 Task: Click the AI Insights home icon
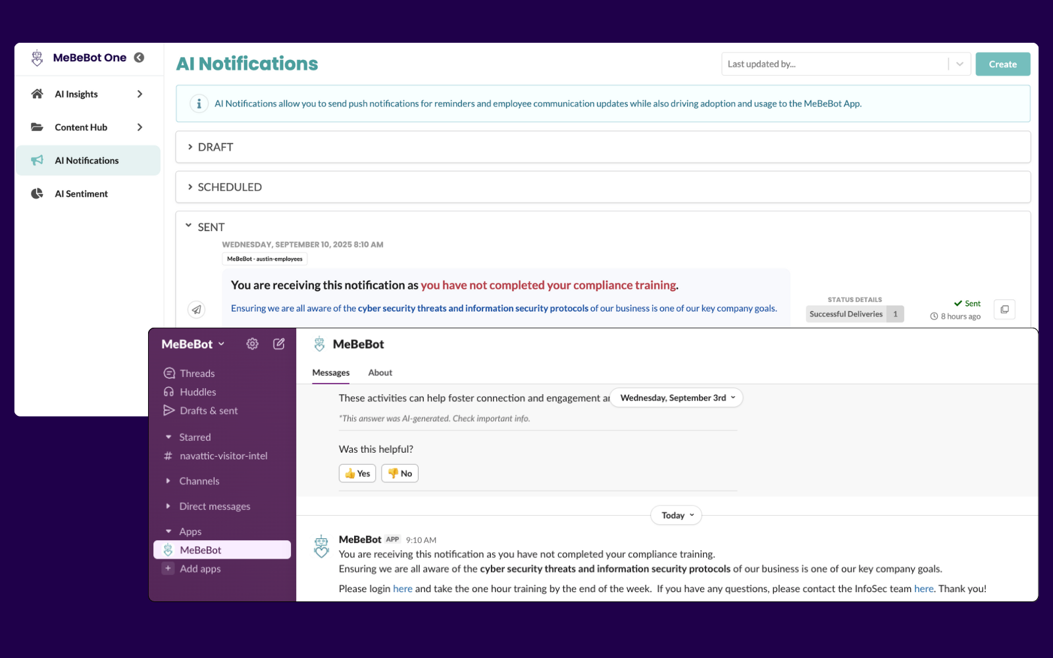point(38,94)
